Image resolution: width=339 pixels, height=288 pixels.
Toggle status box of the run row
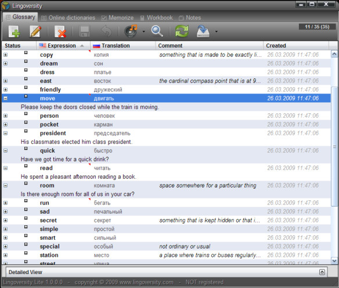click(26, 201)
